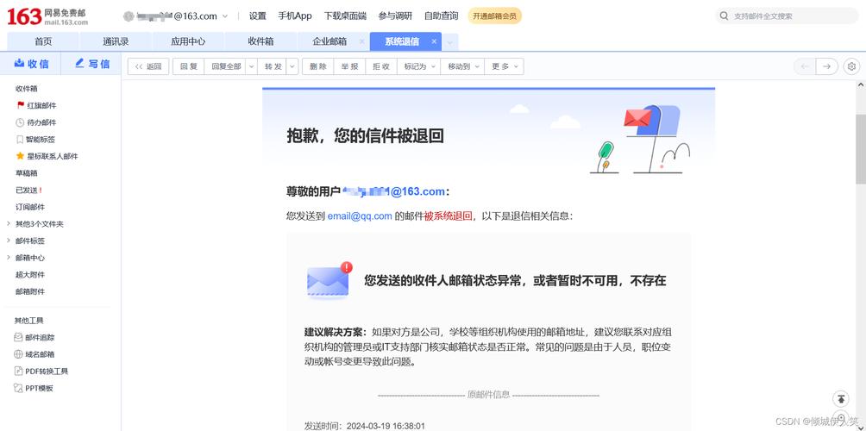Open PDF conversion tool icon
Screen dimensions: 866x431
(x=18, y=372)
